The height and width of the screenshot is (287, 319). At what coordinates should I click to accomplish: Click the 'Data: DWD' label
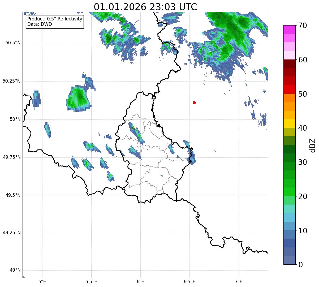[40, 24]
